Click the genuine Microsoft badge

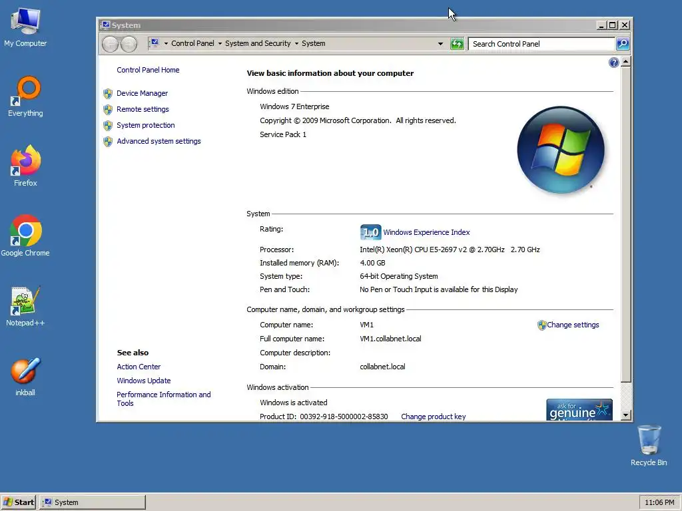click(x=579, y=410)
